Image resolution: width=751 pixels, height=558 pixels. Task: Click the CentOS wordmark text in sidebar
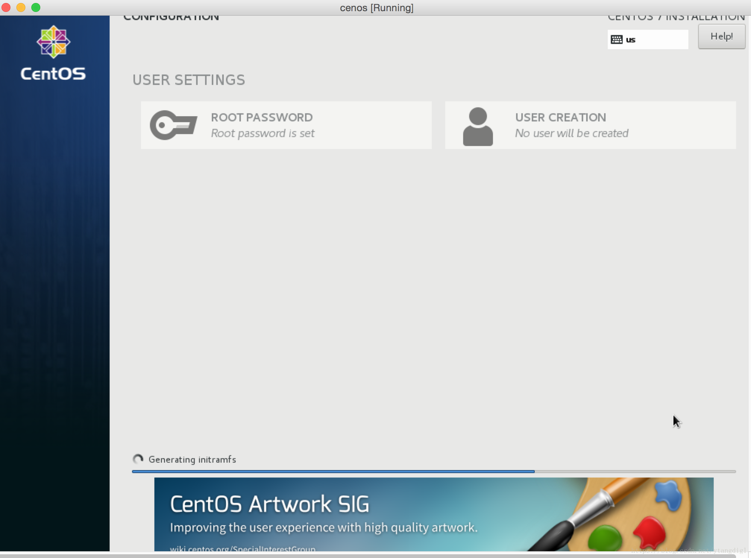(53, 74)
